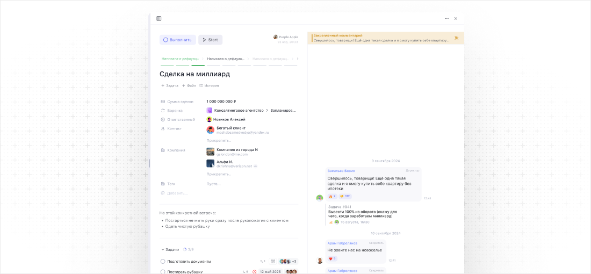Edit the amount 1 000 000 000 ₽

[221, 102]
